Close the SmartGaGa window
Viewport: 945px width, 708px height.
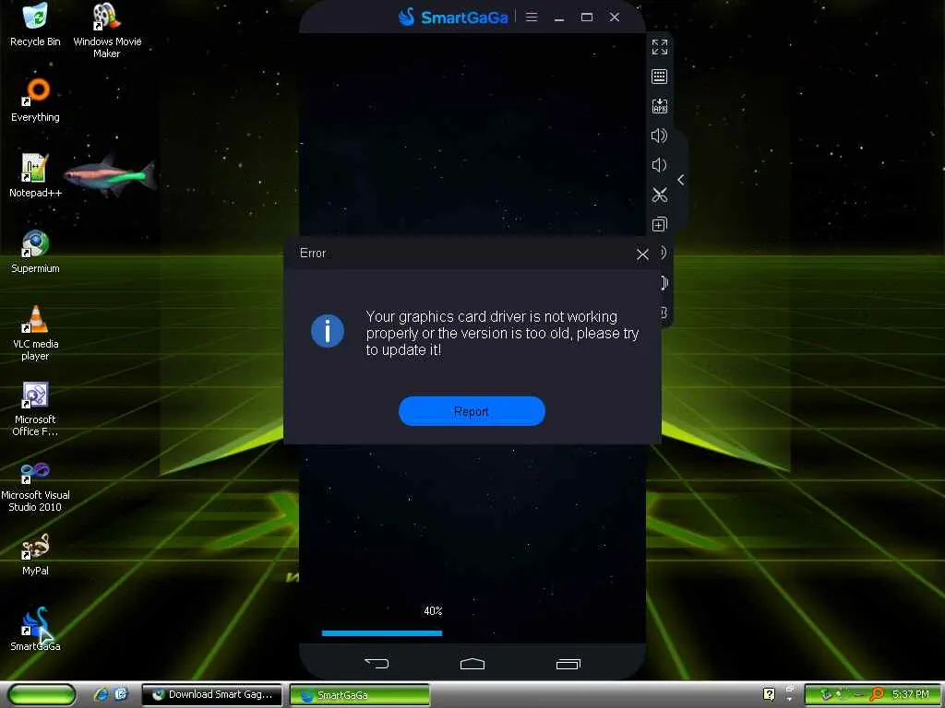[x=614, y=17]
